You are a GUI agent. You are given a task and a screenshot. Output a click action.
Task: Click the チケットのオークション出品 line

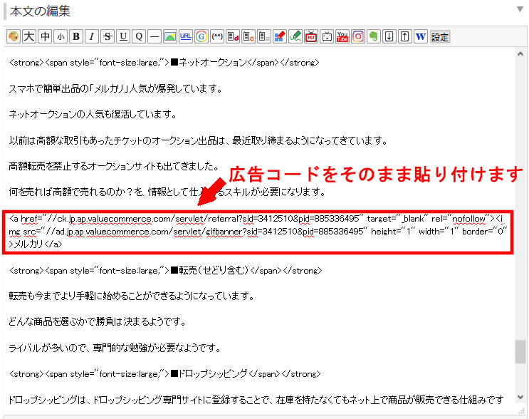click(199, 140)
